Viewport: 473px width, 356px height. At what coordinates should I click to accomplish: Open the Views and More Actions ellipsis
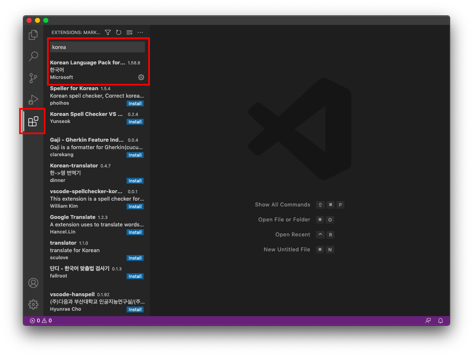[140, 32]
